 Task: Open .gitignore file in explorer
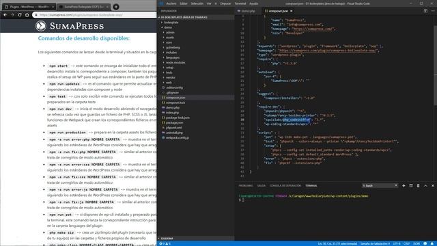click(x=172, y=93)
